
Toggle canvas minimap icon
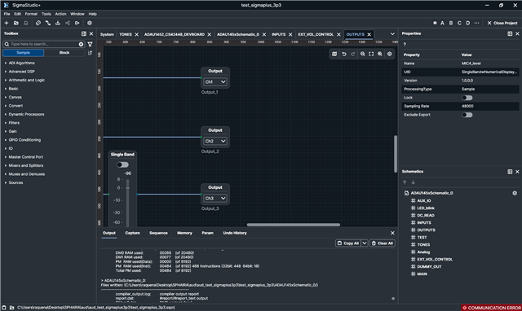(x=334, y=54)
